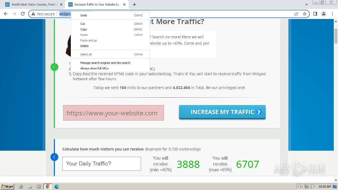This screenshot has height=190, width=338.
Task: Go back with the browser back arrow
Action: tap(6, 14)
